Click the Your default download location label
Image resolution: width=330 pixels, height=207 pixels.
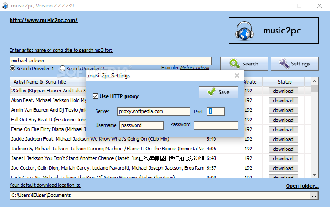[45, 185]
